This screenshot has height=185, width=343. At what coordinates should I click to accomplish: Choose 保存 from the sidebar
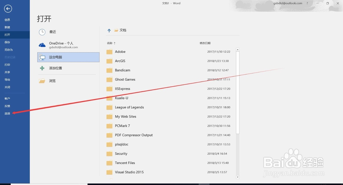[x=7, y=42]
